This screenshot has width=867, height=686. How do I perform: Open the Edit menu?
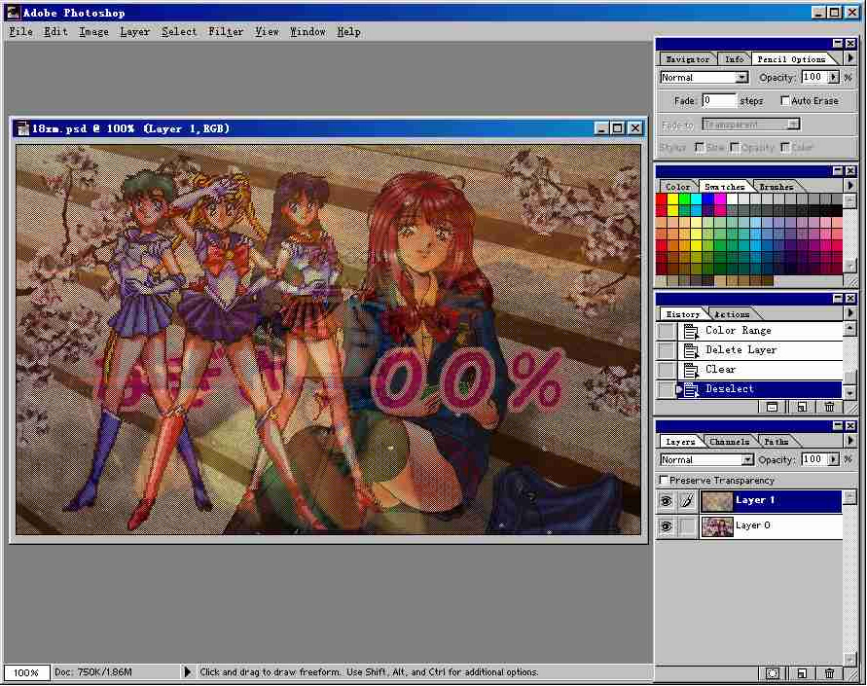pyautogui.click(x=55, y=32)
